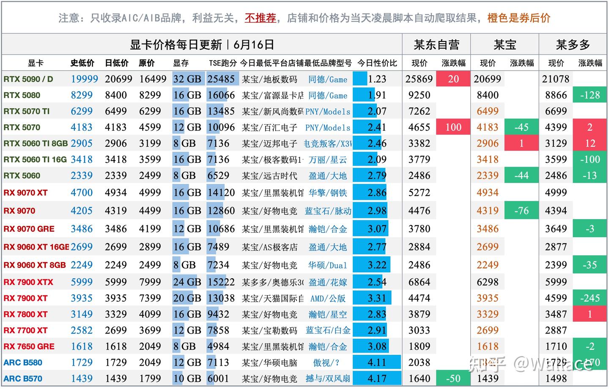Viewport: 609px width, 389px height.
Task: Click the RX 9060 XT 8GB row label
Action: tap(35, 265)
